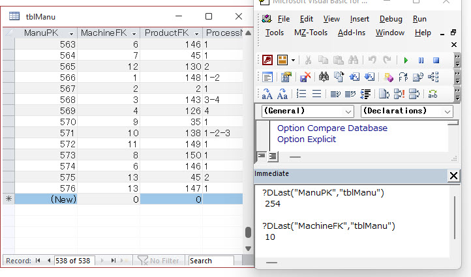Image resolution: width=471 pixels, height=277 pixels.
Task: Click the select-all corner of tblManu
Action: pos(8,33)
